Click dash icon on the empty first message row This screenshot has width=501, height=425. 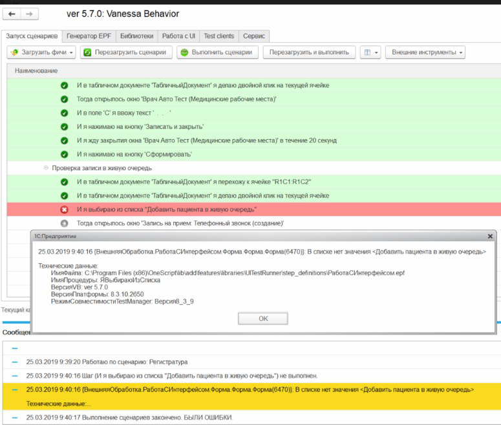click(15, 348)
